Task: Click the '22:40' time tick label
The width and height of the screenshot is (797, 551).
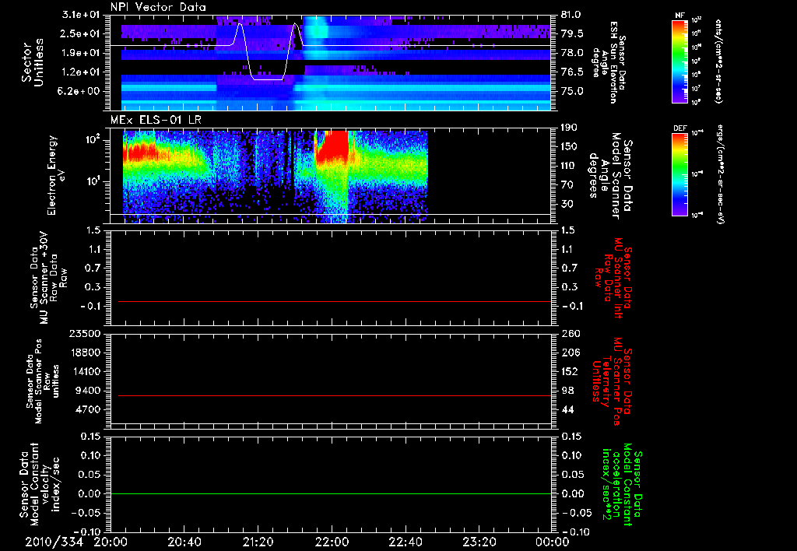Action: pos(405,542)
